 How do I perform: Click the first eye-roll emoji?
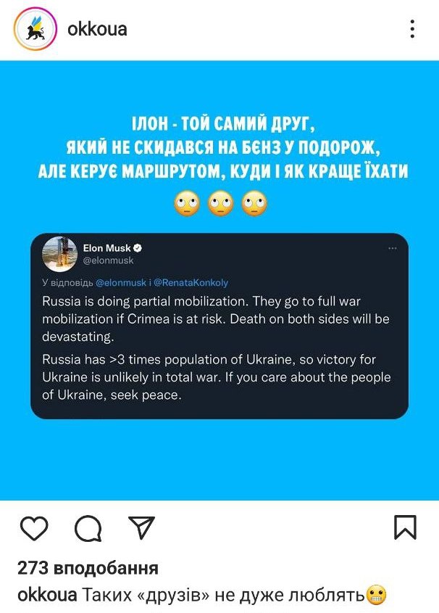click(x=188, y=204)
